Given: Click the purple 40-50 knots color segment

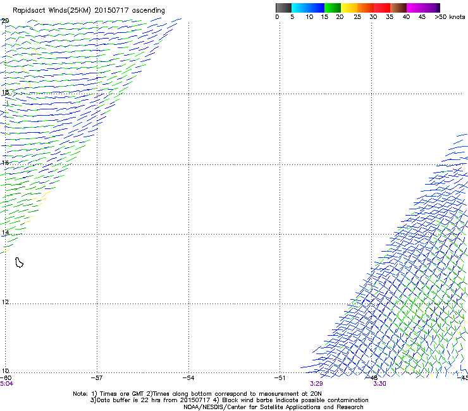Looking at the screenshot, I should (423, 8).
